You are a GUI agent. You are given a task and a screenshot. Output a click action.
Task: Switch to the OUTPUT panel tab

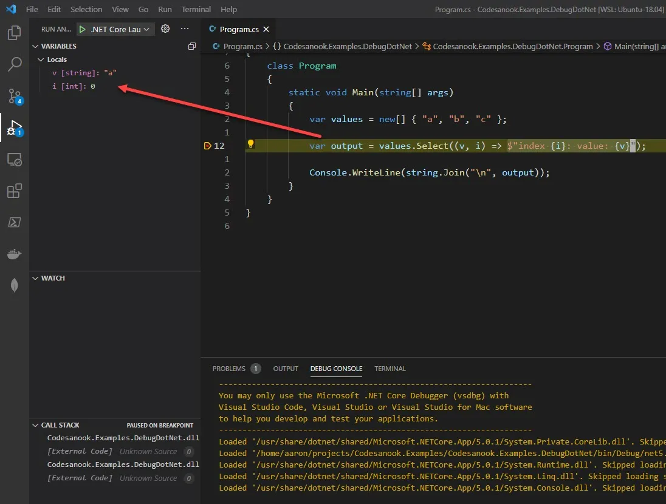(x=286, y=369)
